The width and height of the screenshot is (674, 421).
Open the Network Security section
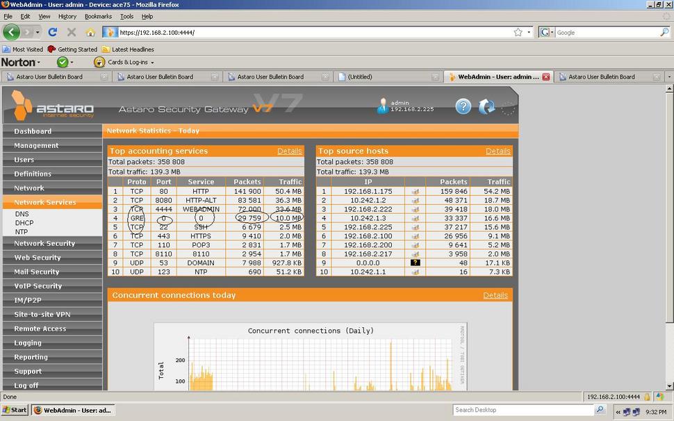click(52, 243)
